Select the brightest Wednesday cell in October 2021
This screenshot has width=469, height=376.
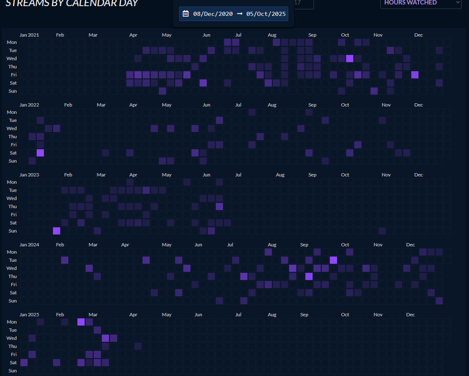tap(350, 59)
